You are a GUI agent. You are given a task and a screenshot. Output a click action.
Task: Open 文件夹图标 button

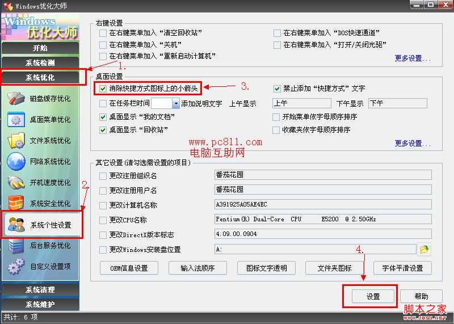[x=334, y=268]
